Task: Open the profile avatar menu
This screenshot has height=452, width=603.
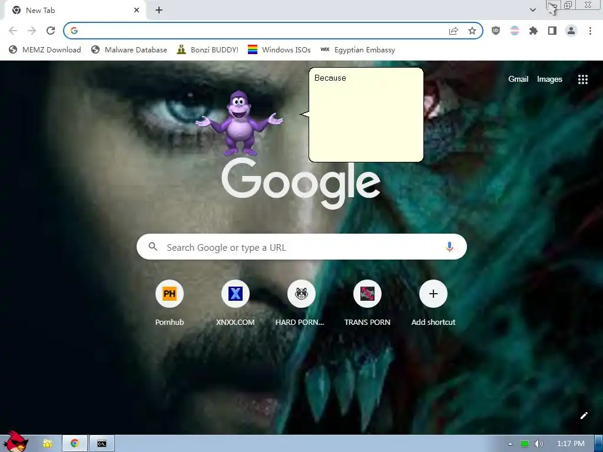Action: pyautogui.click(x=571, y=31)
